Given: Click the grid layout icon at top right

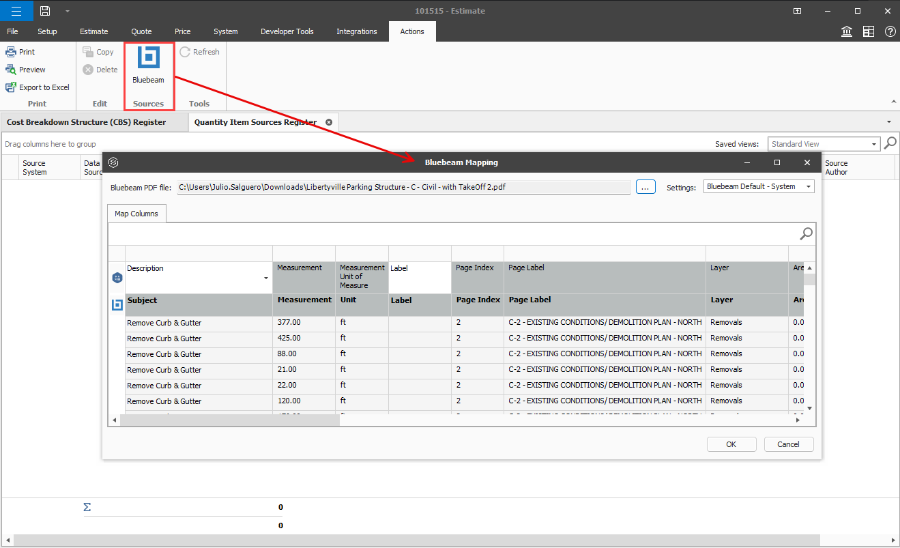Looking at the screenshot, I should 868,31.
